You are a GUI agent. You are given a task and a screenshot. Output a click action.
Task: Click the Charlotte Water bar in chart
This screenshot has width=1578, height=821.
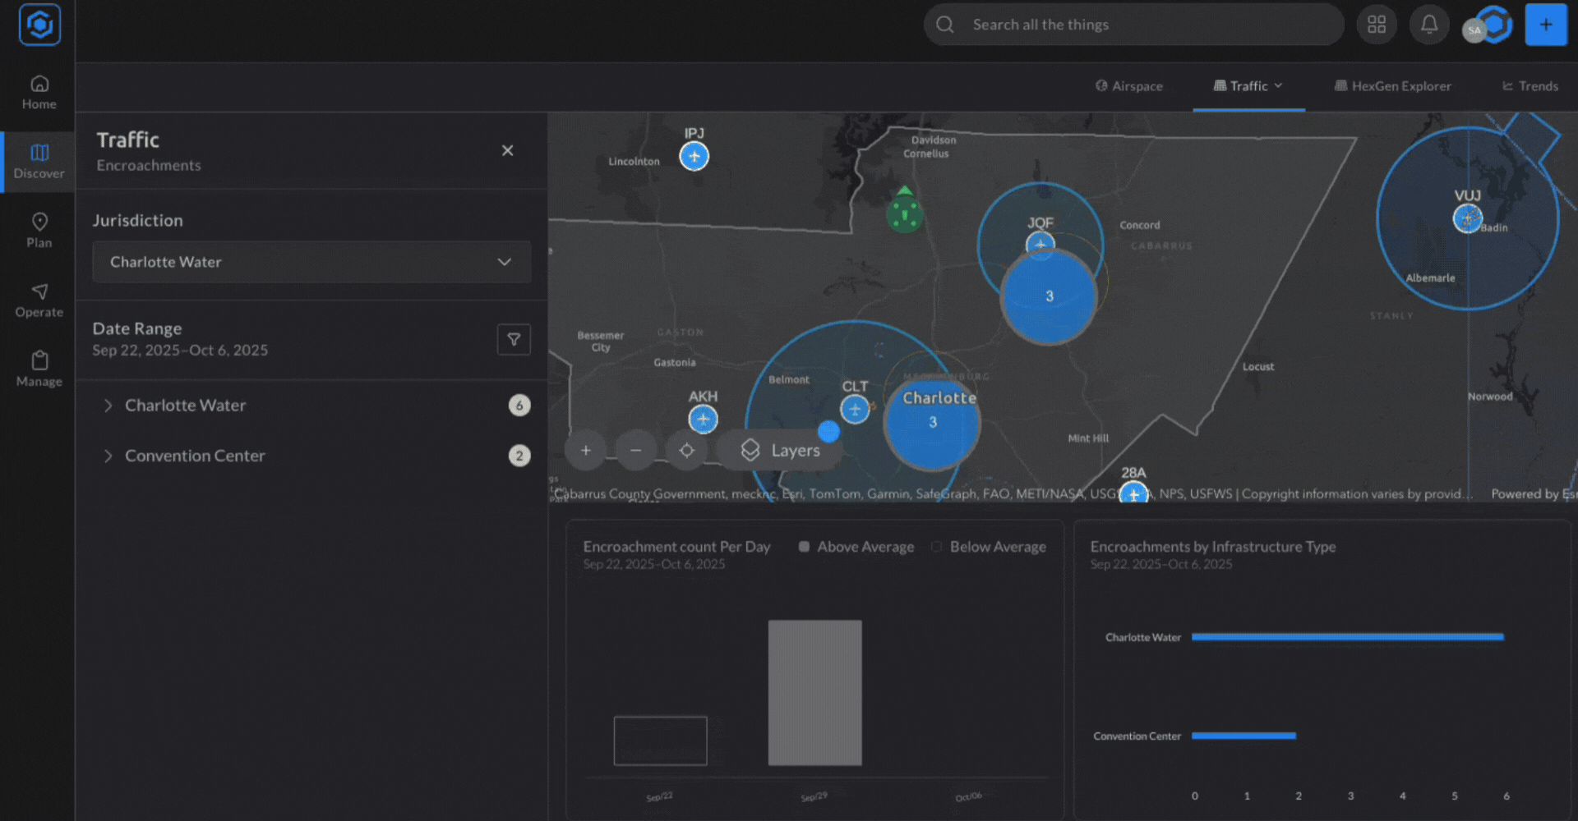click(1347, 637)
